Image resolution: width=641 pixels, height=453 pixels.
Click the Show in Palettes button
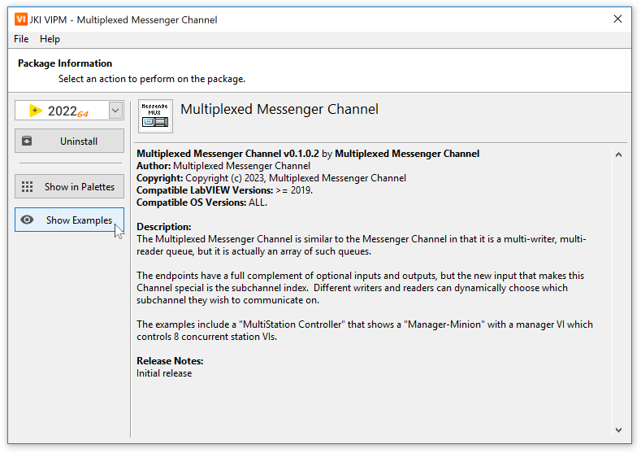point(70,186)
